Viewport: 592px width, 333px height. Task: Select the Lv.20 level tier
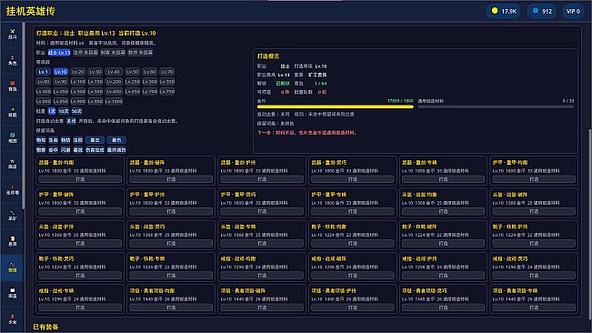pyautogui.click(x=78, y=72)
